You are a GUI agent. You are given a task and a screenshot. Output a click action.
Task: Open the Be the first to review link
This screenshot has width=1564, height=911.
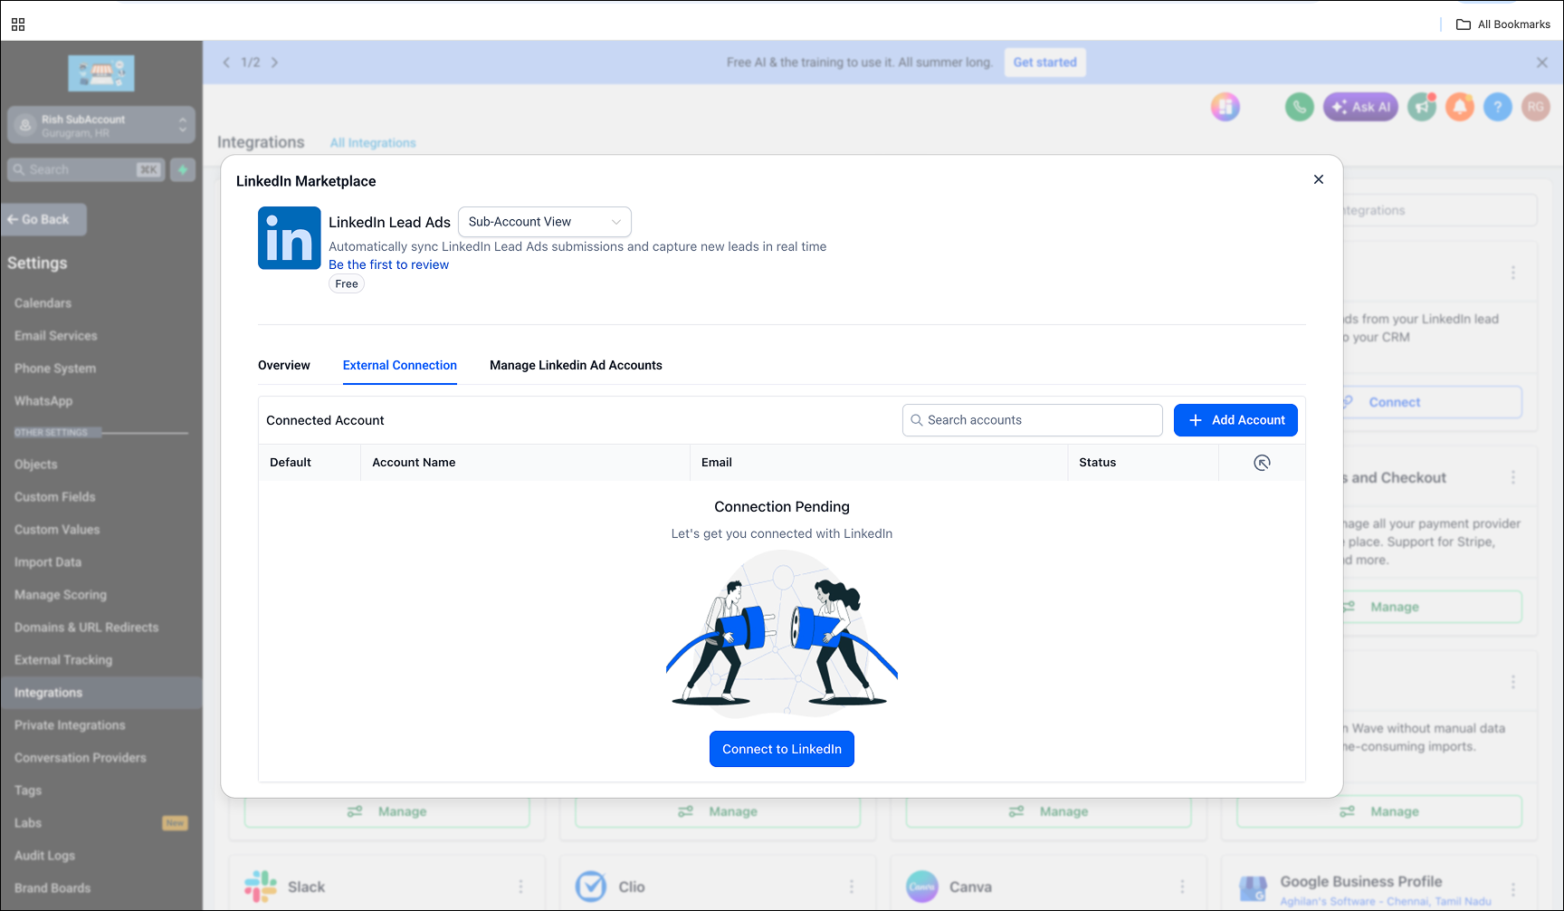pos(388,264)
